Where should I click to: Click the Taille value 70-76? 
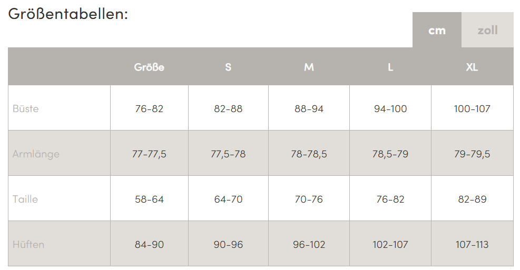tap(309, 199)
